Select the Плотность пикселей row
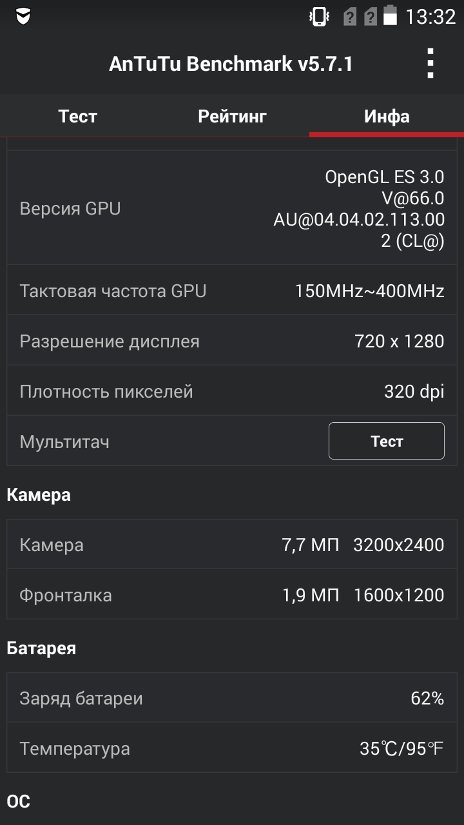This screenshot has width=464, height=825. [232, 391]
